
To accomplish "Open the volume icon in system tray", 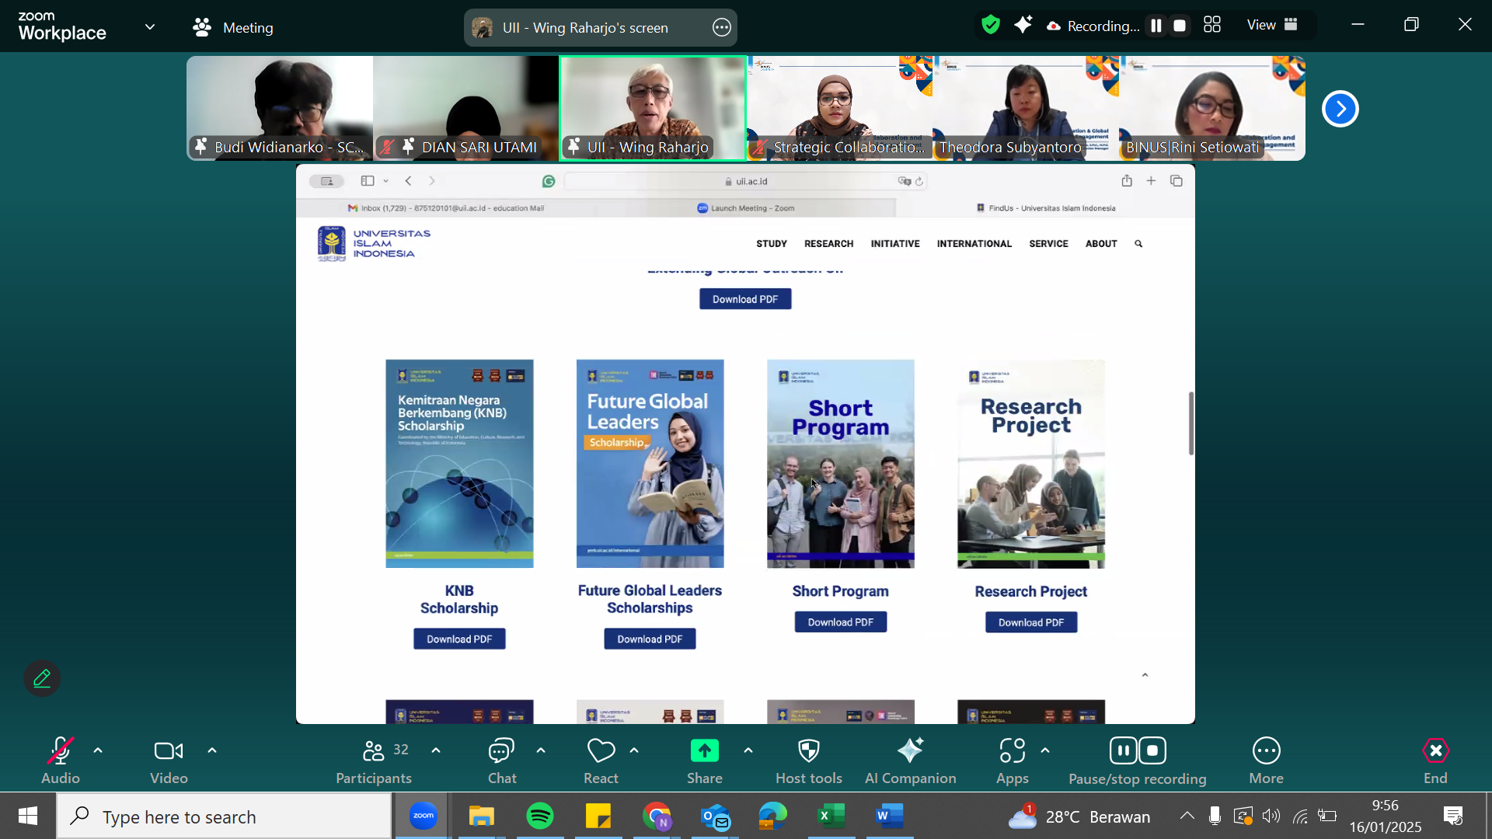I will point(1271,816).
